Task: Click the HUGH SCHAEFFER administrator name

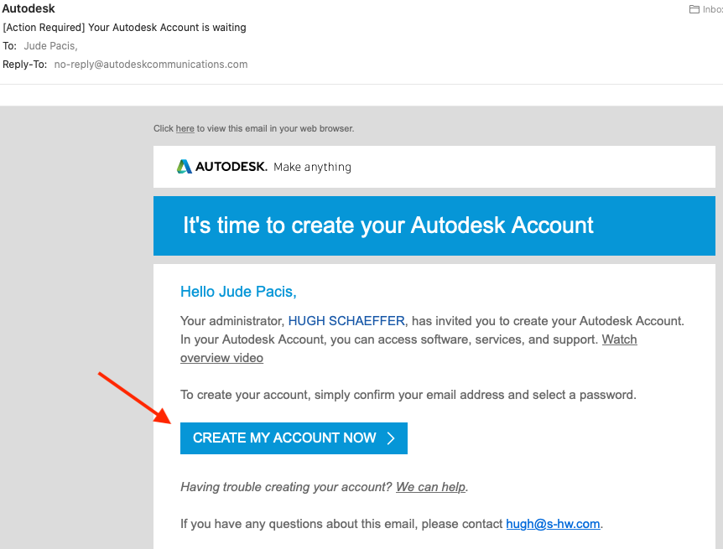Action: (346, 321)
